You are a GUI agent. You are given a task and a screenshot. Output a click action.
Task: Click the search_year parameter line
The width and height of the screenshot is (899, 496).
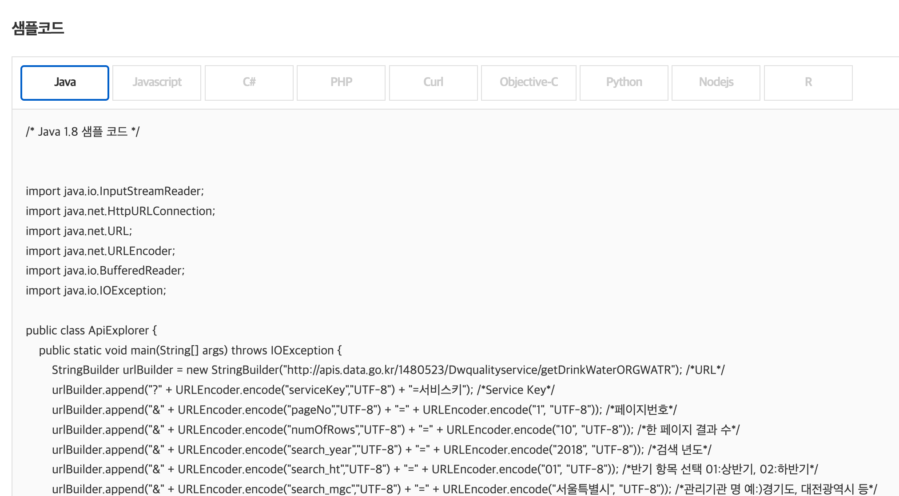[x=381, y=450]
